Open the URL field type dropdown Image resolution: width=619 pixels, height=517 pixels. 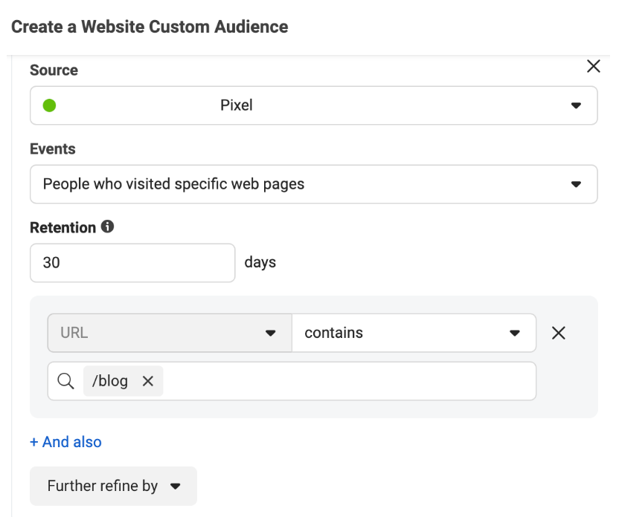point(170,333)
